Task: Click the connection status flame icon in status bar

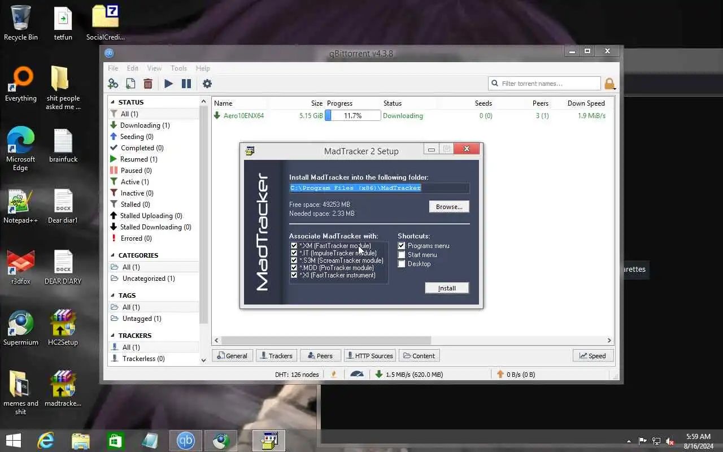Action: coord(334,374)
